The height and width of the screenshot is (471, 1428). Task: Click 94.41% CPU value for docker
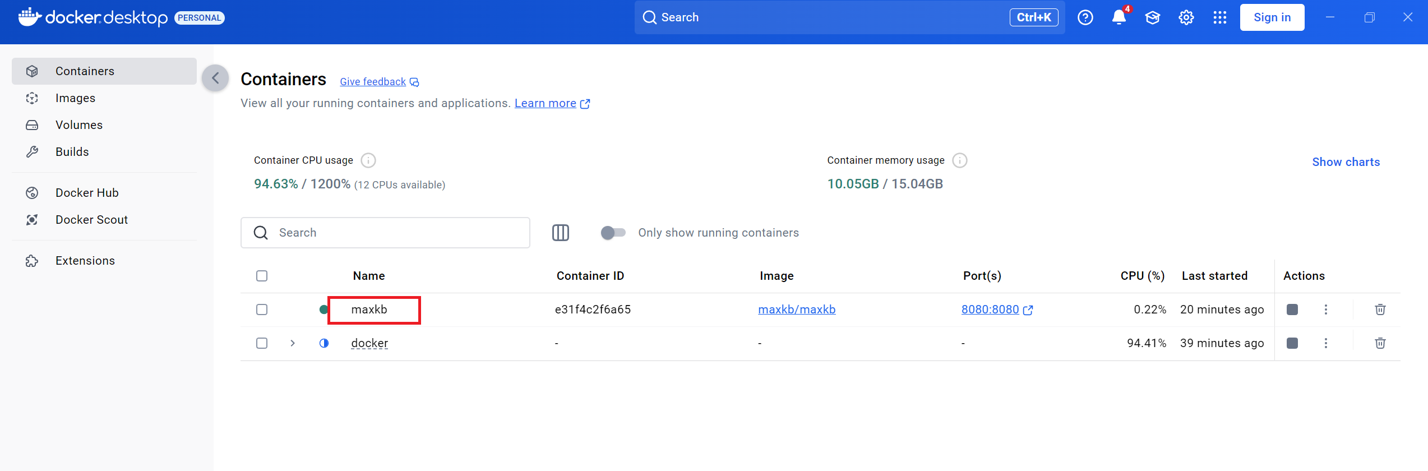pos(1147,343)
